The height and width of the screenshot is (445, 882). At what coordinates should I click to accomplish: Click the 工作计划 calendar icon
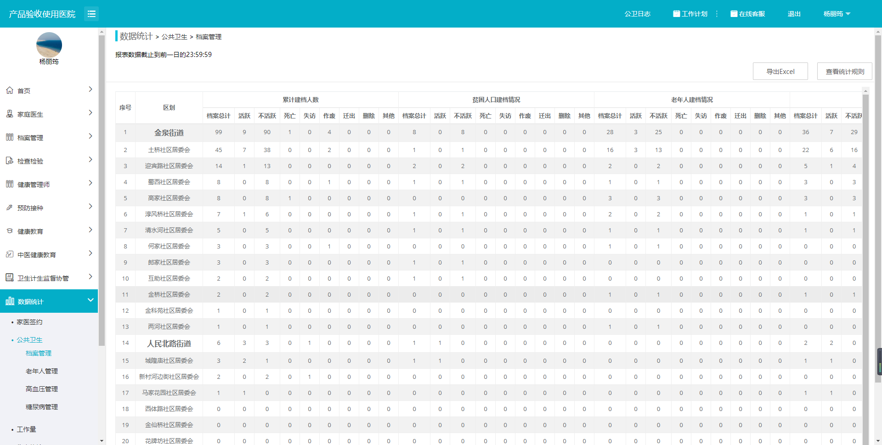point(676,14)
